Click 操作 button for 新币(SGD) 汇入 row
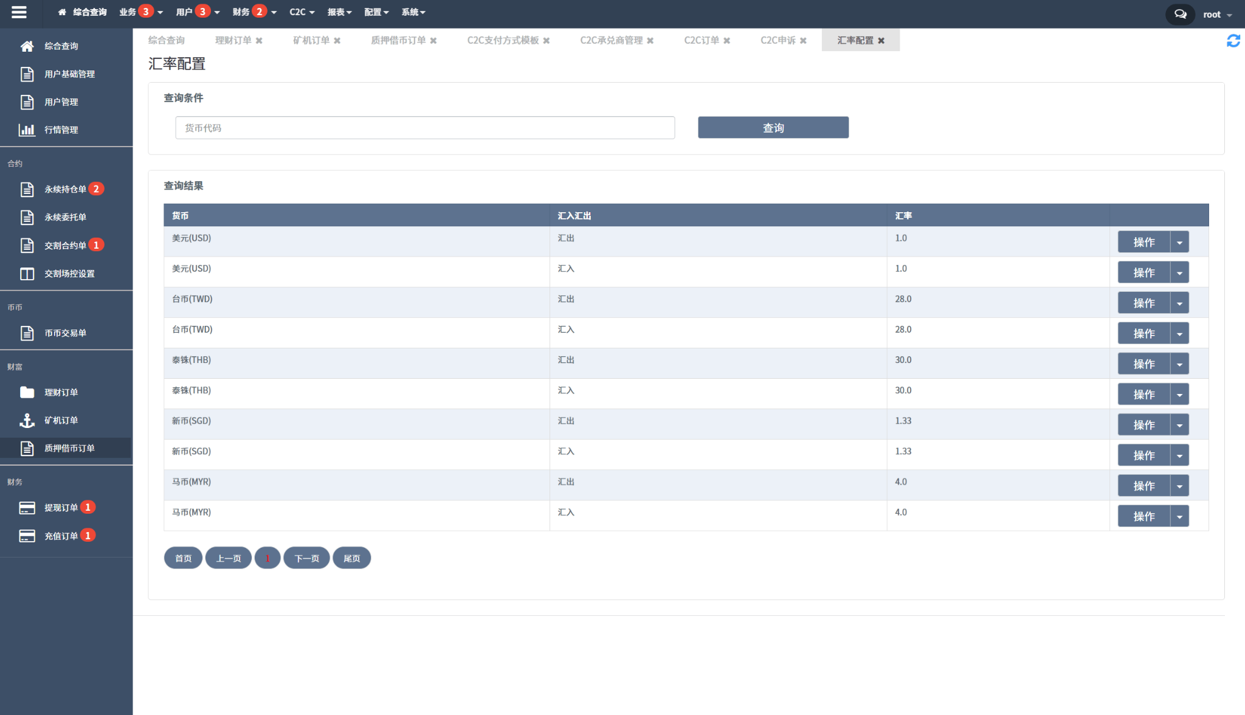 tap(1144, 455)
